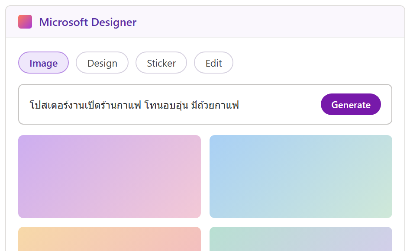The width and height of the screenshot is (410, 251).
Task: Select the Image tab pill
Action: click(43, 63)
